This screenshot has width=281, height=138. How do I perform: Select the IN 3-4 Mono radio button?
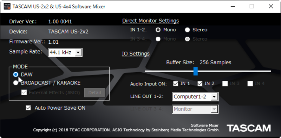tap(158, 39)
